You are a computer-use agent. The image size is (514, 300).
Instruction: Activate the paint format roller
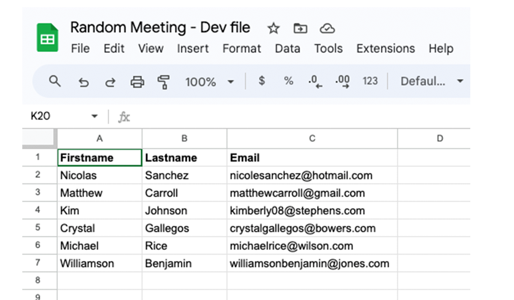click(163, 81)
